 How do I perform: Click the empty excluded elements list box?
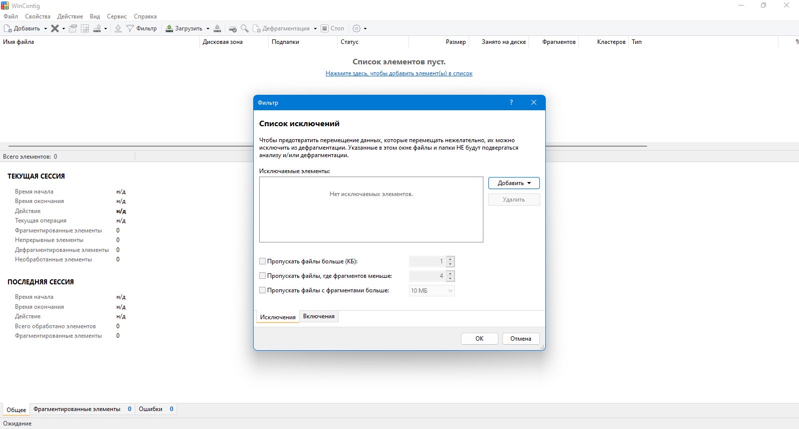pyautogui.click(x=371, y=210)
